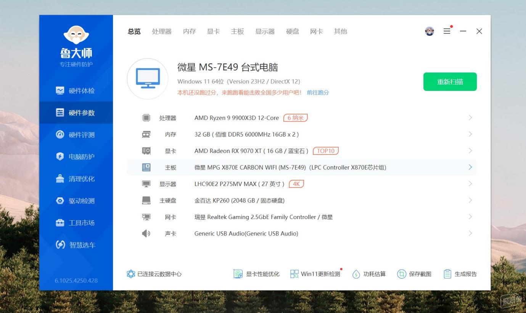Switch to the 显示器 tab
Screen dimensions: 526x313
(265, 32)
